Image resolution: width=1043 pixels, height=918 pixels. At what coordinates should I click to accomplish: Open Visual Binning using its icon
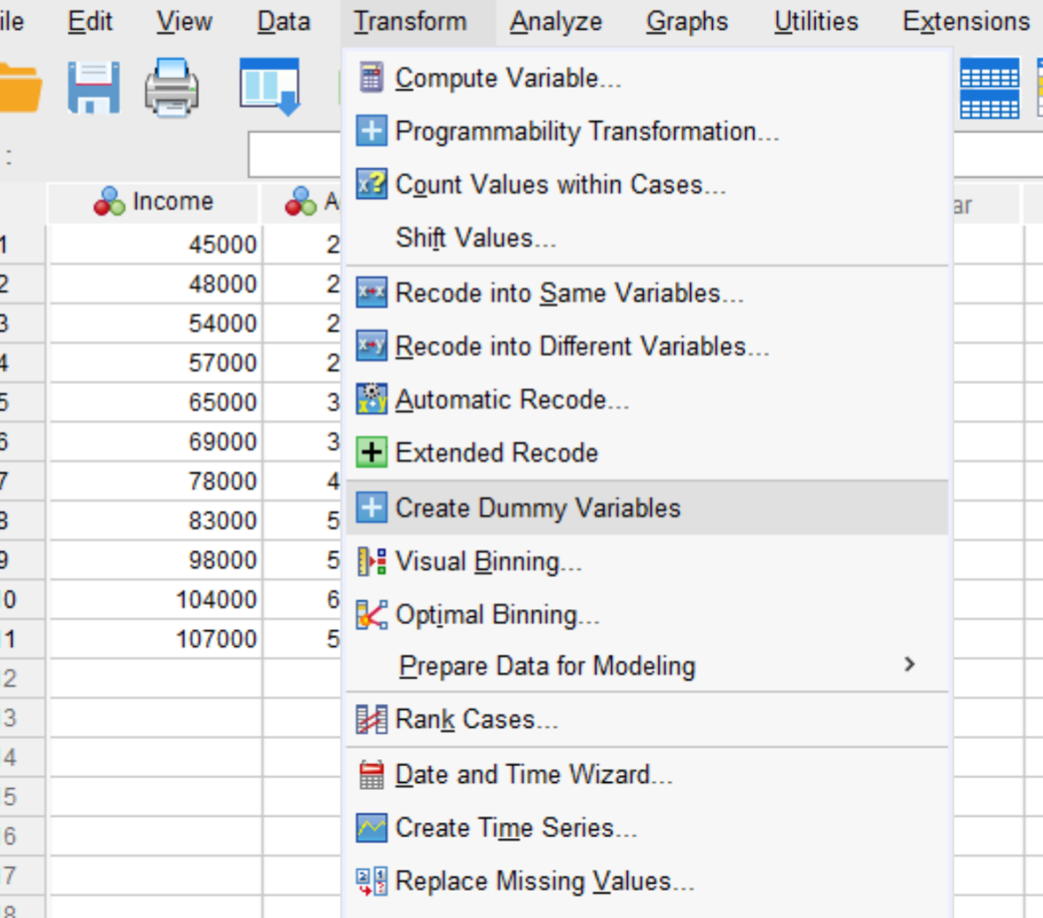click(372, 560)
